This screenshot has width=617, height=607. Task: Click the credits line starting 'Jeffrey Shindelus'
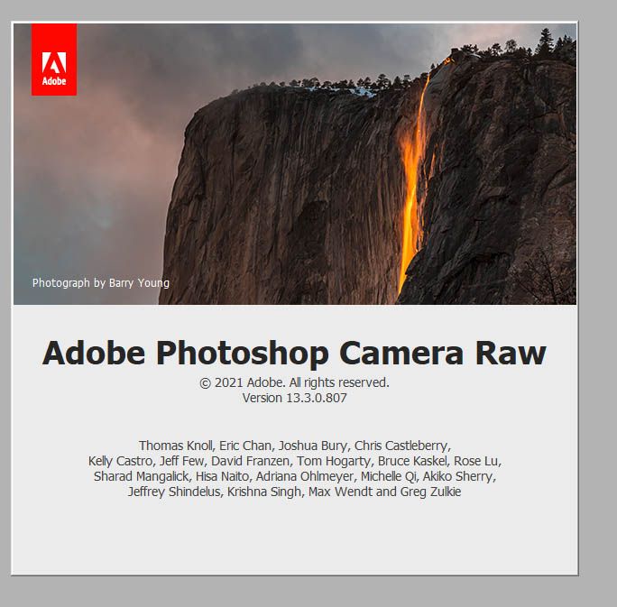coord(294,492)
